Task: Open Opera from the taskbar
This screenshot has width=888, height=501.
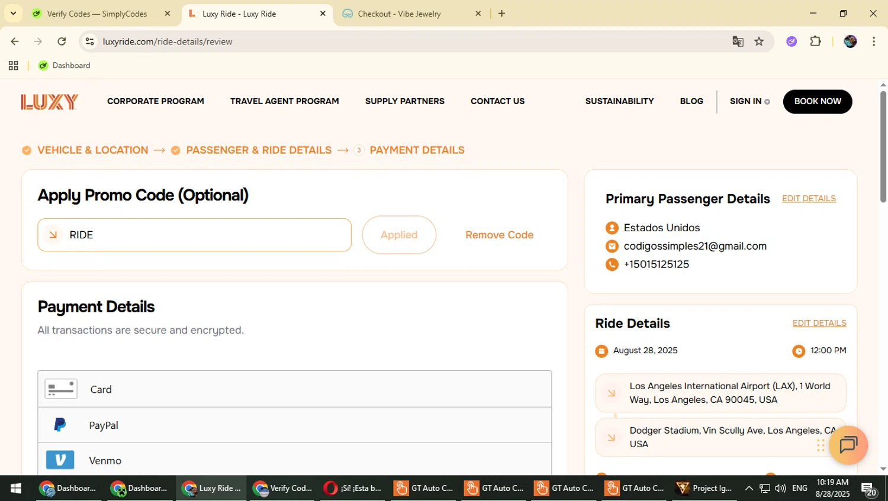Action: (x=353, y=489)
